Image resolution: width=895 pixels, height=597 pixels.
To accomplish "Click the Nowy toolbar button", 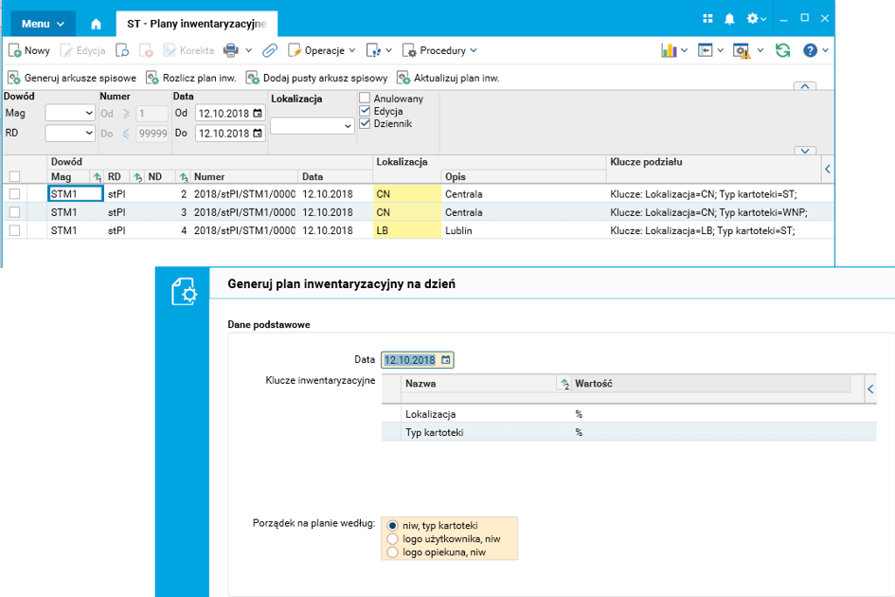I will [29, 50].
